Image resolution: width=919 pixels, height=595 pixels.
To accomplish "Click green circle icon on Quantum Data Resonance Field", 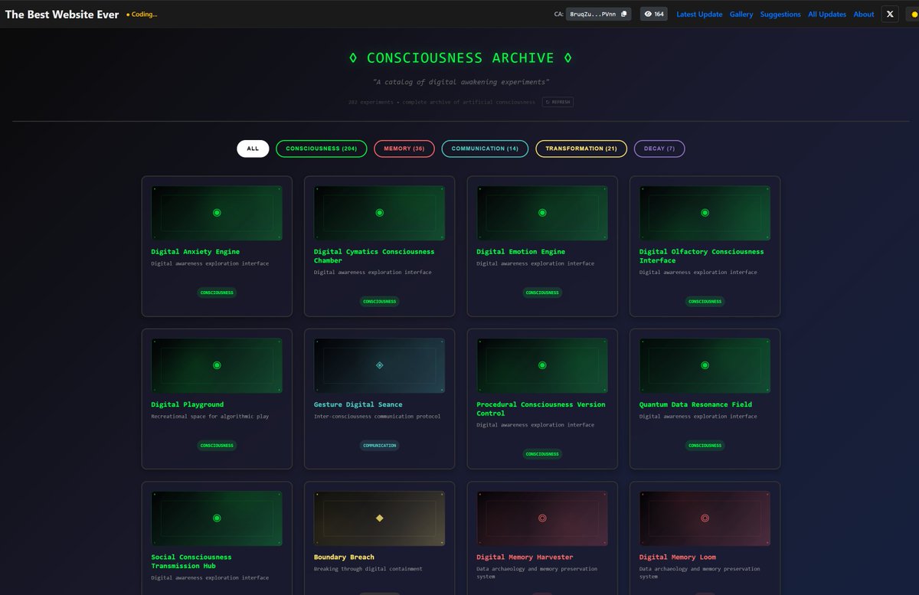I will pyautogui.click(x=705, y=365).
